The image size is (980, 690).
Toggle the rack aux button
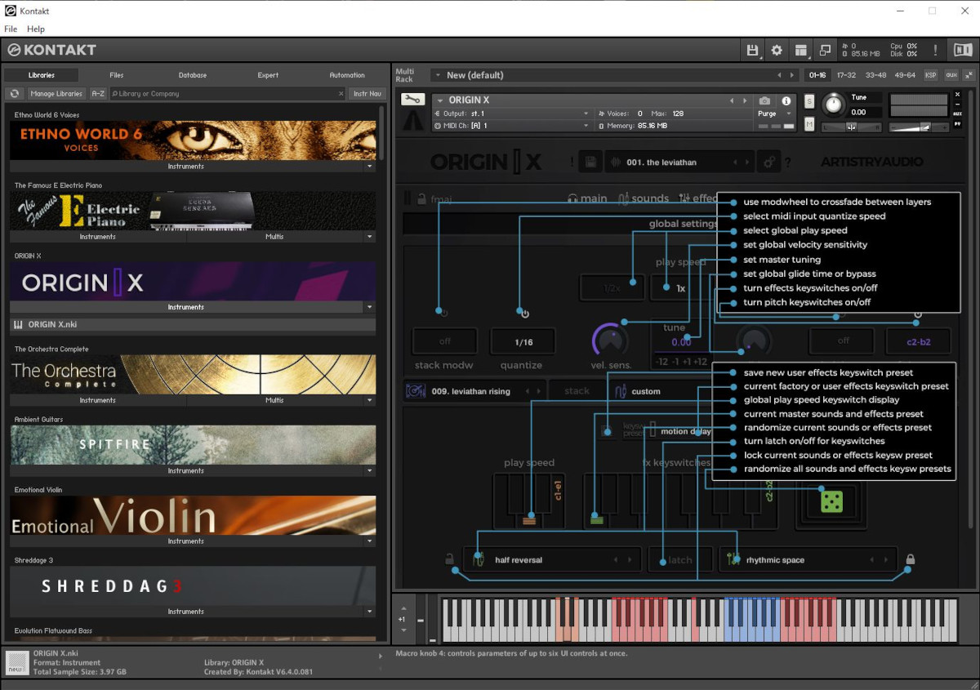coord(951,75)
